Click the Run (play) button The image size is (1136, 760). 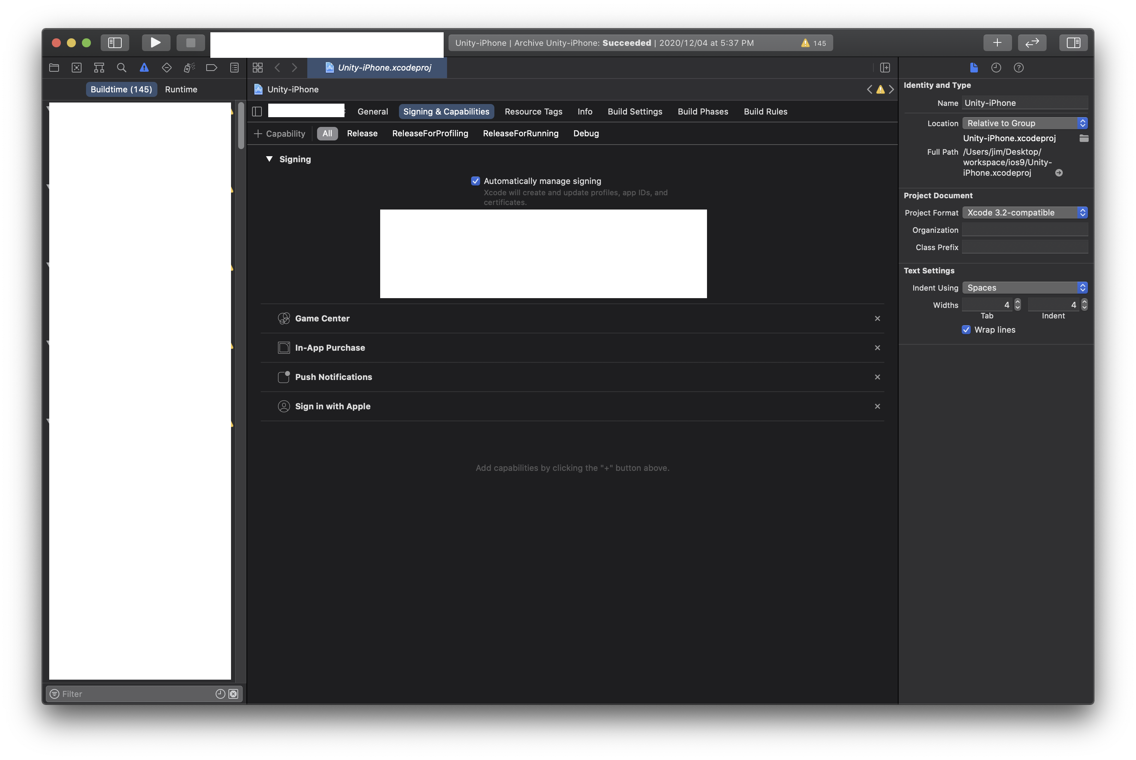pos(156,43)
